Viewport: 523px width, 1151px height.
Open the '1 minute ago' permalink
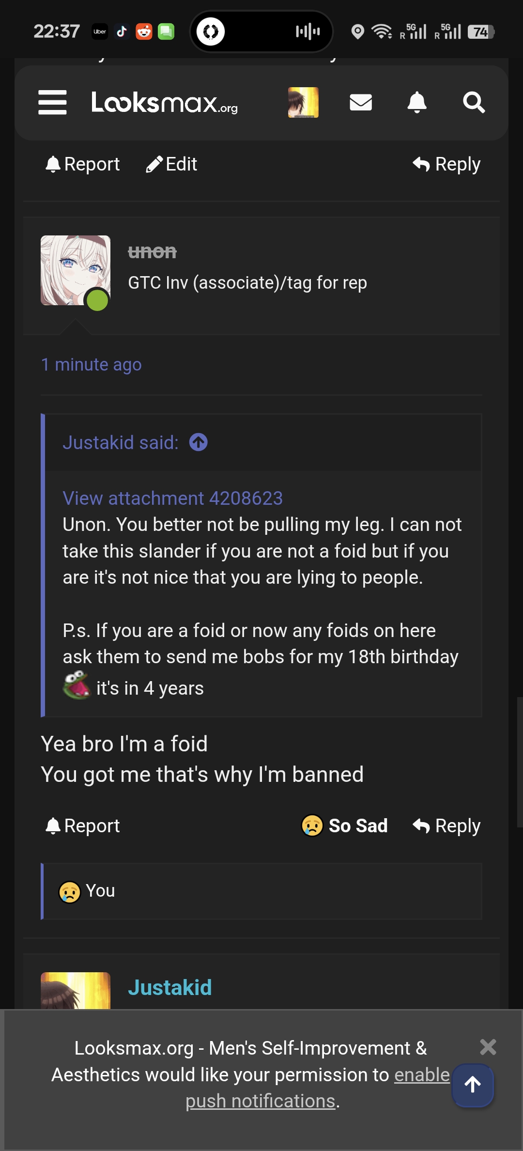pos(92,364)
